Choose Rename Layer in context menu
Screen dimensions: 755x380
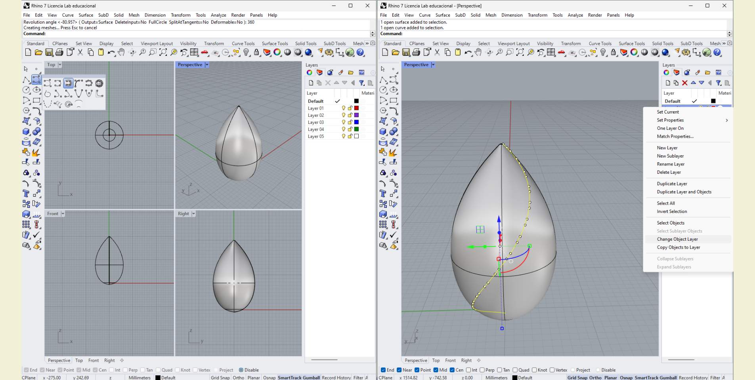671,164
